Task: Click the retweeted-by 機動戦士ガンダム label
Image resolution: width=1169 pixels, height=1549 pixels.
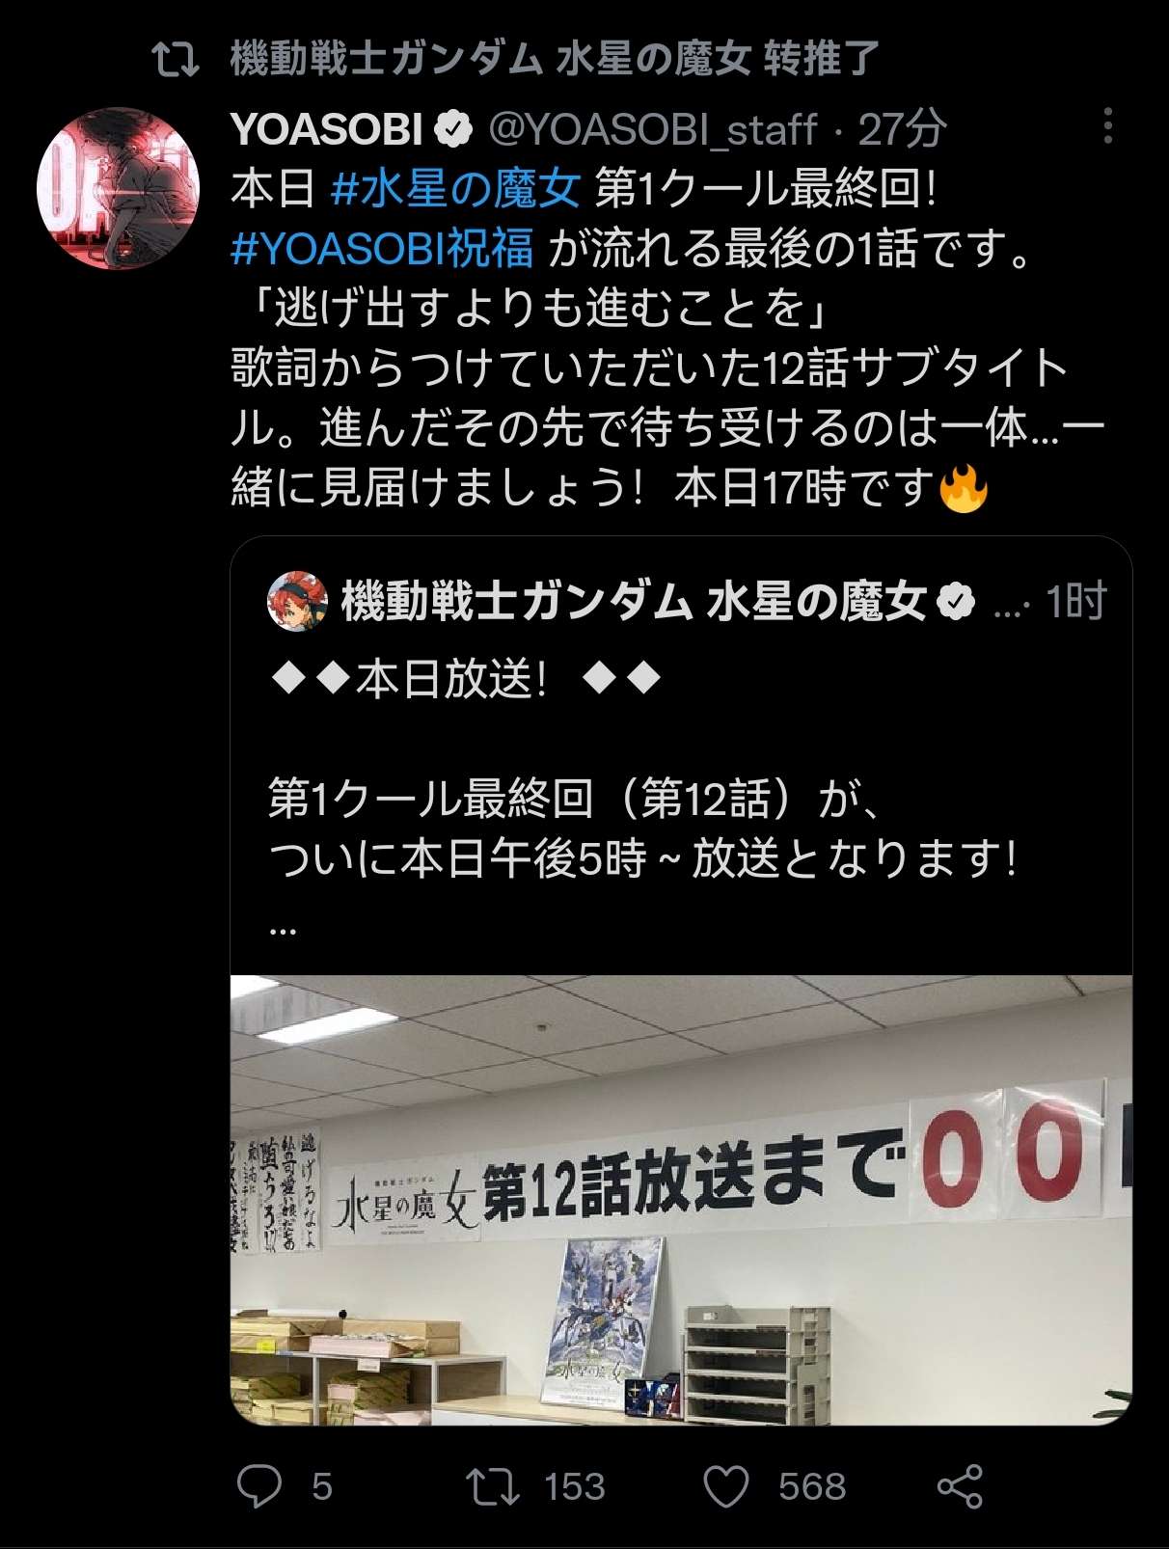Action: click(x=555, y=59)
